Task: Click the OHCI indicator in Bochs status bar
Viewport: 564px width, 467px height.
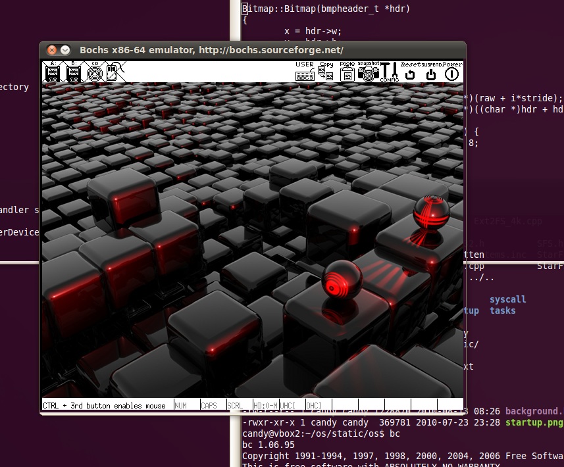Action: click(x=314, y=406)
